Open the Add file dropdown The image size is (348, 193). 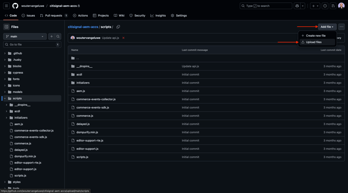click(327, 27)
